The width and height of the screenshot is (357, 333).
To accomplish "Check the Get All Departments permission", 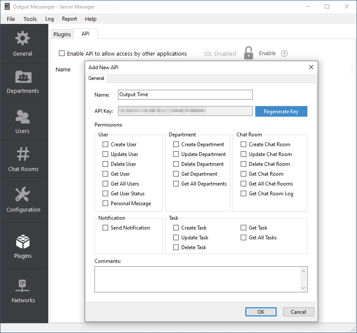I will (x=176, y=183).
